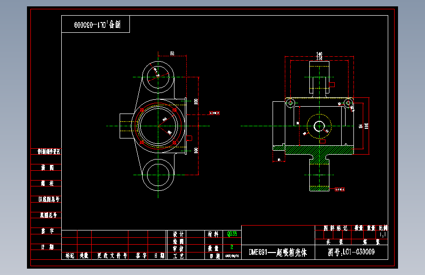Click the '更改文件号' column header
The height and width of the screenshot is (275, 425).
tap(112, 256)
